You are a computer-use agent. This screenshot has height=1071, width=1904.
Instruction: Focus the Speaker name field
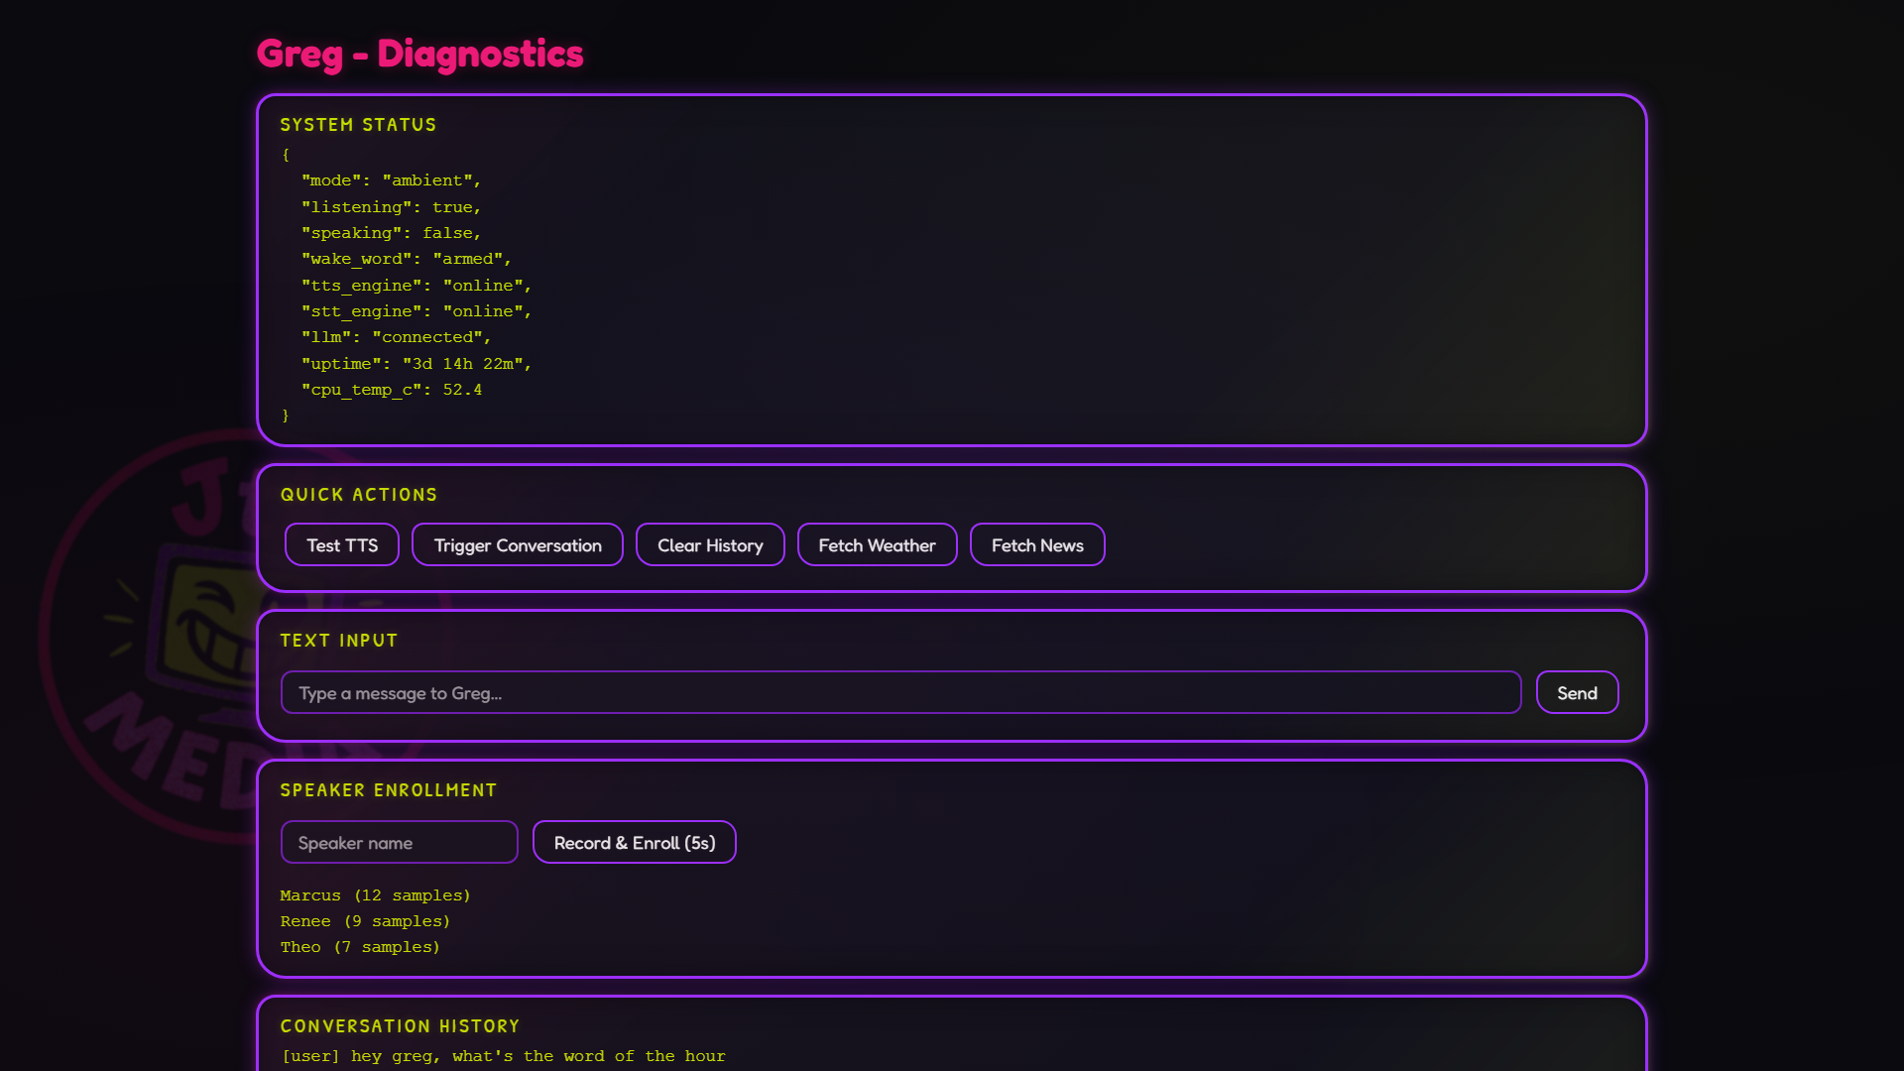point(399,842)
